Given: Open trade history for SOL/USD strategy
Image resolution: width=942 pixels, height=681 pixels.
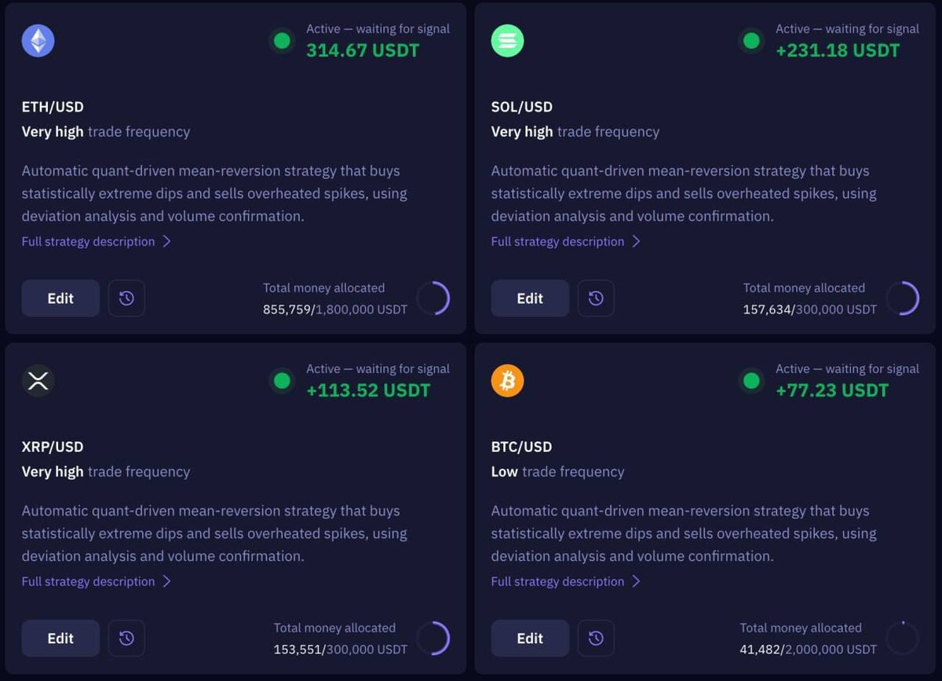Looking at the screenshot, I should 596,298.
